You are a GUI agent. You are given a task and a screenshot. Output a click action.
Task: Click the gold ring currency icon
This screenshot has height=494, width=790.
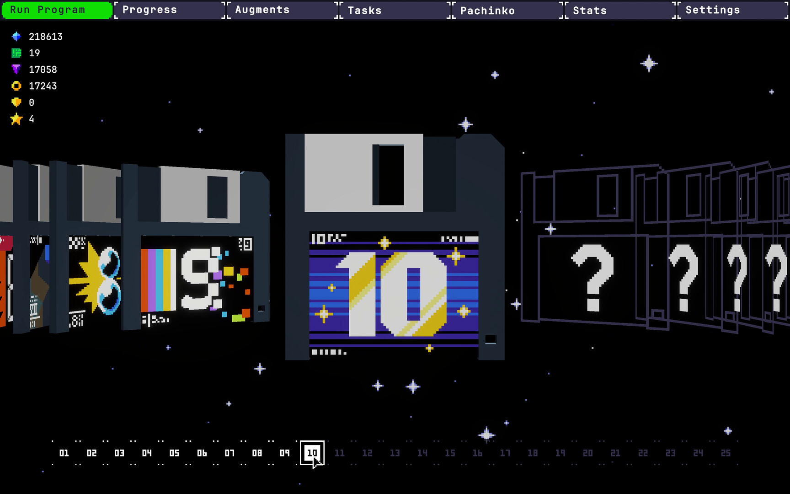coord(17,86)
